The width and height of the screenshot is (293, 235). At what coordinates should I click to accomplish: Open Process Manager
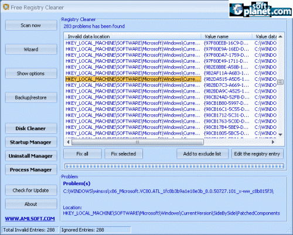31,169
